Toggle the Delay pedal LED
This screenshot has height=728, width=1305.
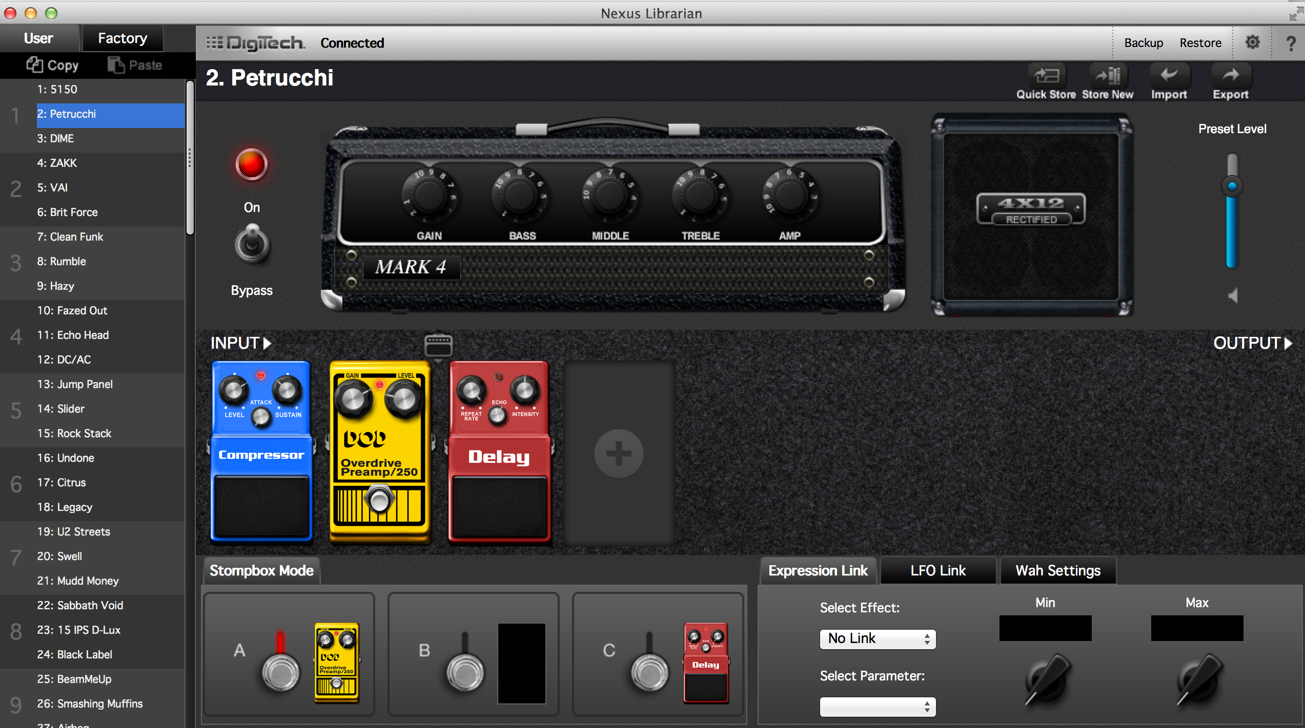[498, 377]
